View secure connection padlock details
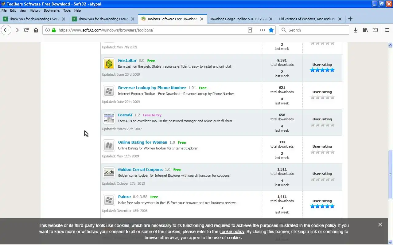The height and width of the screenshot is (245, 393). click(x=54, y=30)
